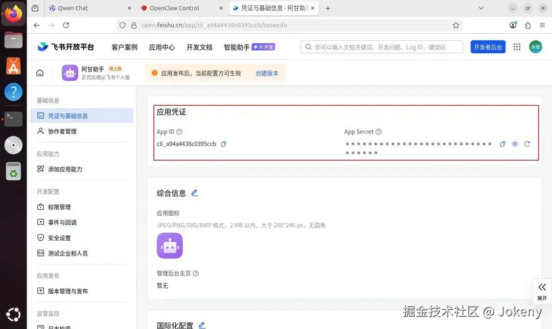Open a new browser tab

coord(328,8)
